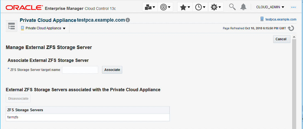Click info icon beside testpca.example.com
Viewport: 303px width, 129px height.
click(128, 20)
